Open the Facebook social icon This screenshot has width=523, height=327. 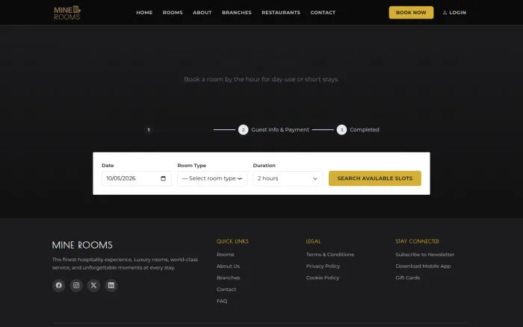coord(59,285)
